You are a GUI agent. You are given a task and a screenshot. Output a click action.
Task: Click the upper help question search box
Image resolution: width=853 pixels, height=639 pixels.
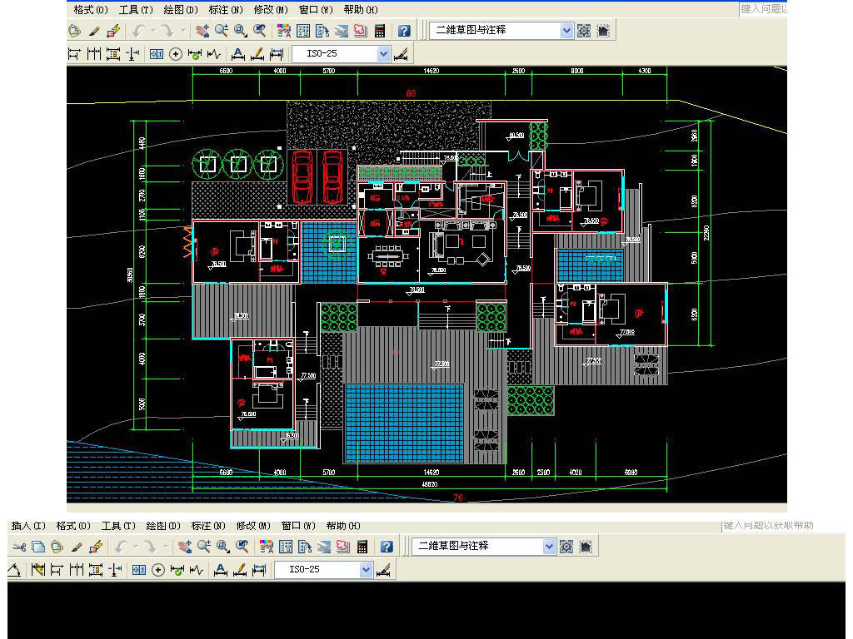click(x=763, y=9)
